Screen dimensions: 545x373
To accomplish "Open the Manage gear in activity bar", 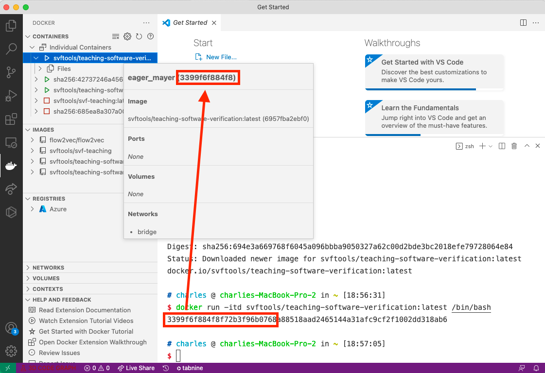I will pos(11,351).
